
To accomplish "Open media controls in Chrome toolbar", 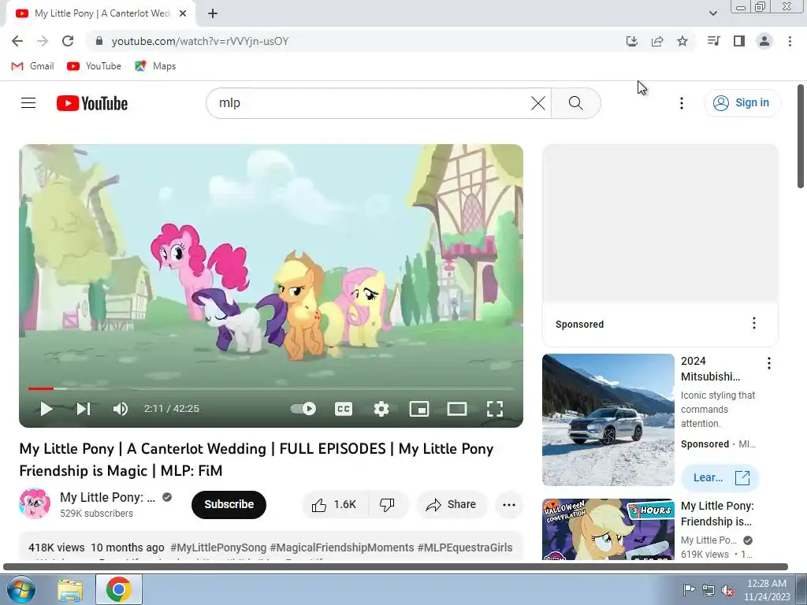I will pyautogui.click(x=713, y=41).
